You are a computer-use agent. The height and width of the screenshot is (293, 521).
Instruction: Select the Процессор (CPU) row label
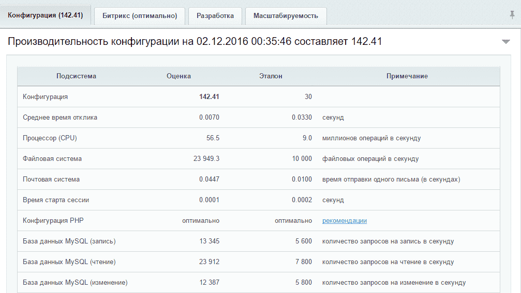point(50,138)
